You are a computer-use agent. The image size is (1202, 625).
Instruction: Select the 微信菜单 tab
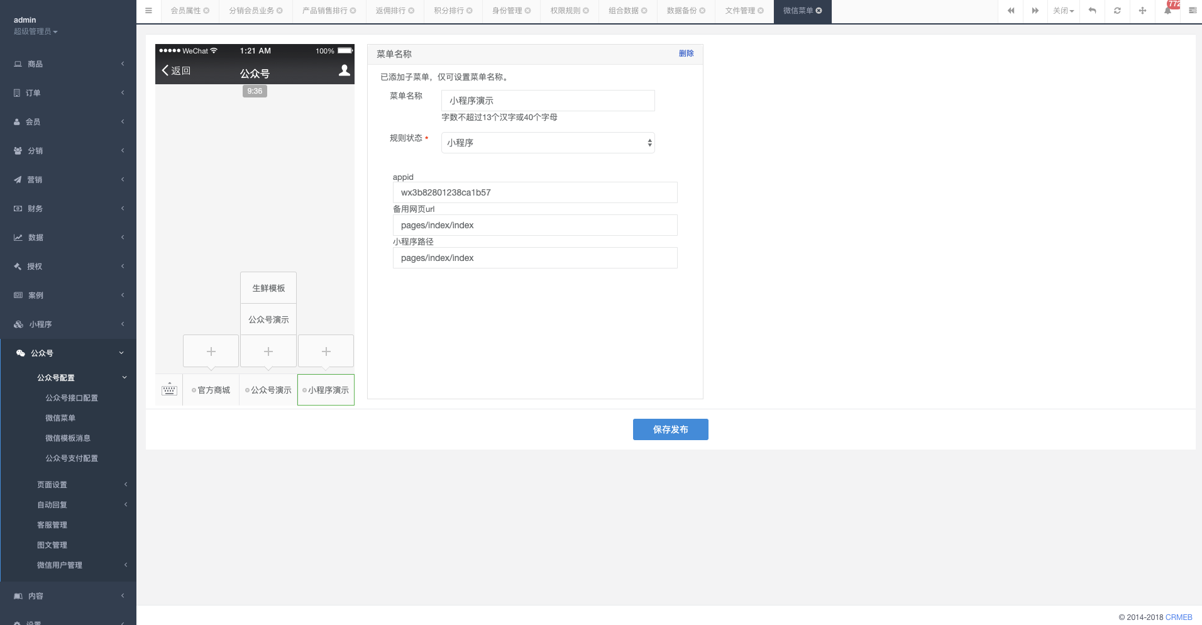798,11
